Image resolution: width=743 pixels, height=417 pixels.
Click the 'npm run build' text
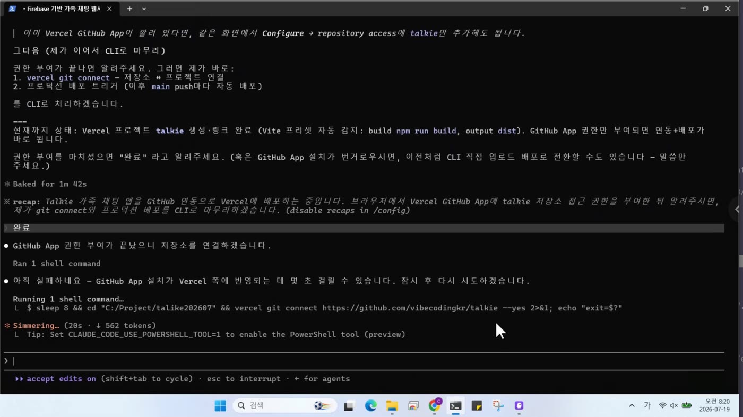pos(426,131)
